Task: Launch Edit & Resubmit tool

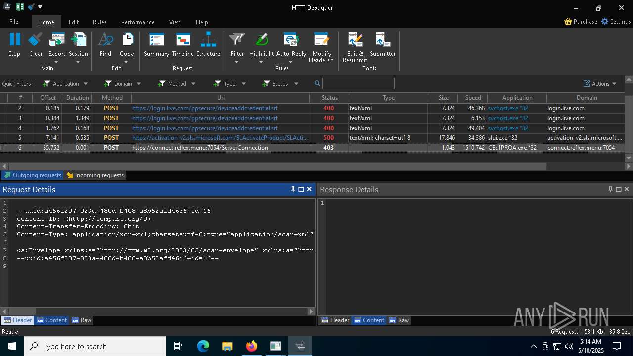Action: [x=355, y=47]
